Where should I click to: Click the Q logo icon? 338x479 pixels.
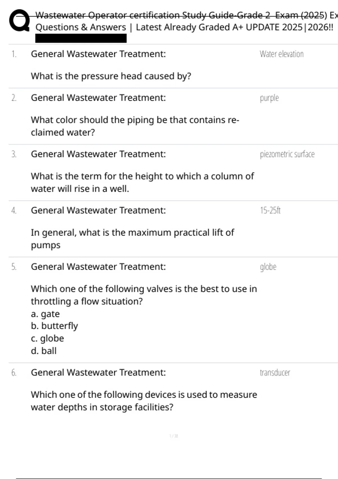19,21
